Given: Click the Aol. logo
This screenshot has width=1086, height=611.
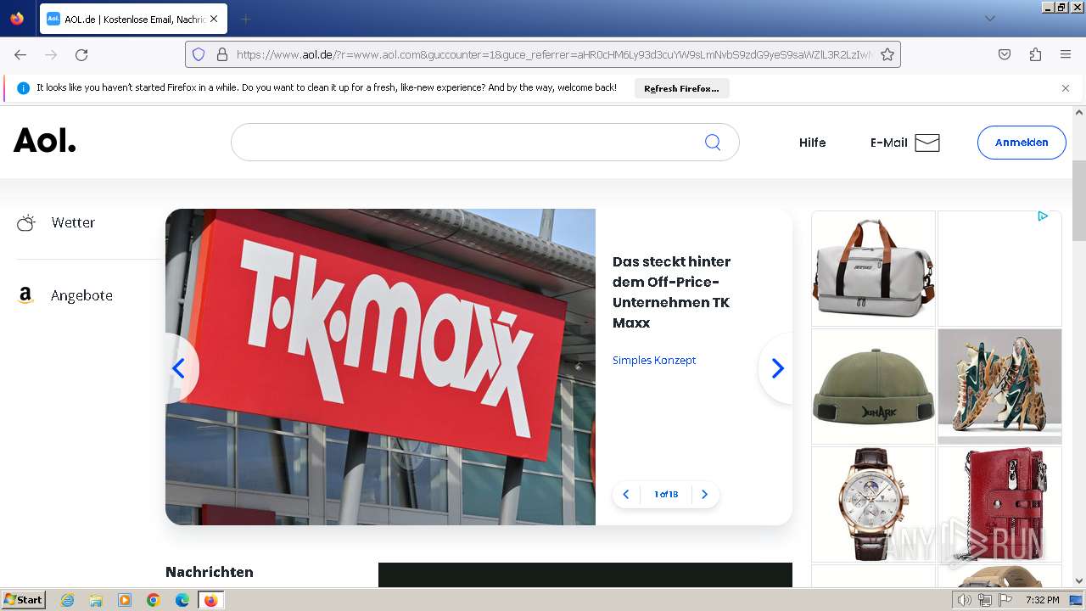Looking at the screenshot, I should click(x=45, y=141).
